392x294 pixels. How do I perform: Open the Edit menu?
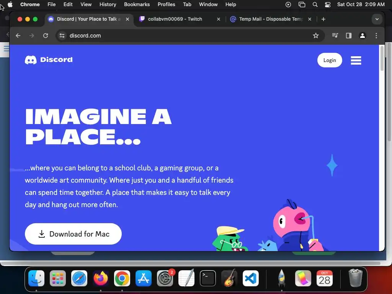pyautogui.click(x=68, y=5)
